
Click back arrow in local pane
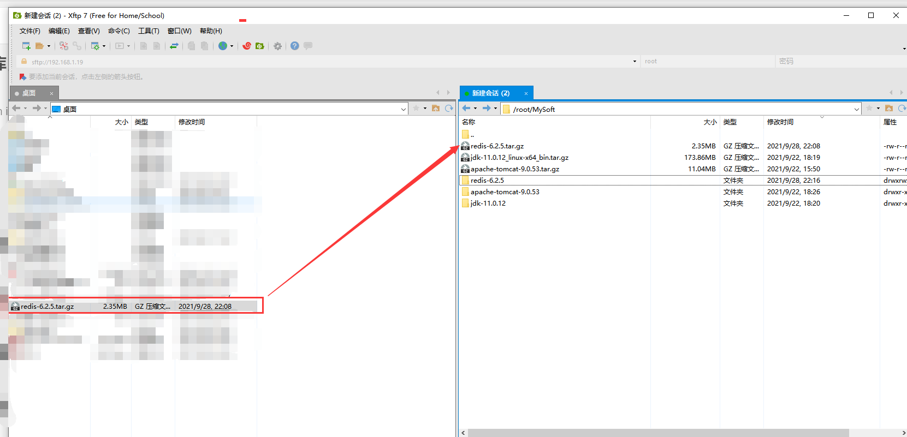coord(16,109)
